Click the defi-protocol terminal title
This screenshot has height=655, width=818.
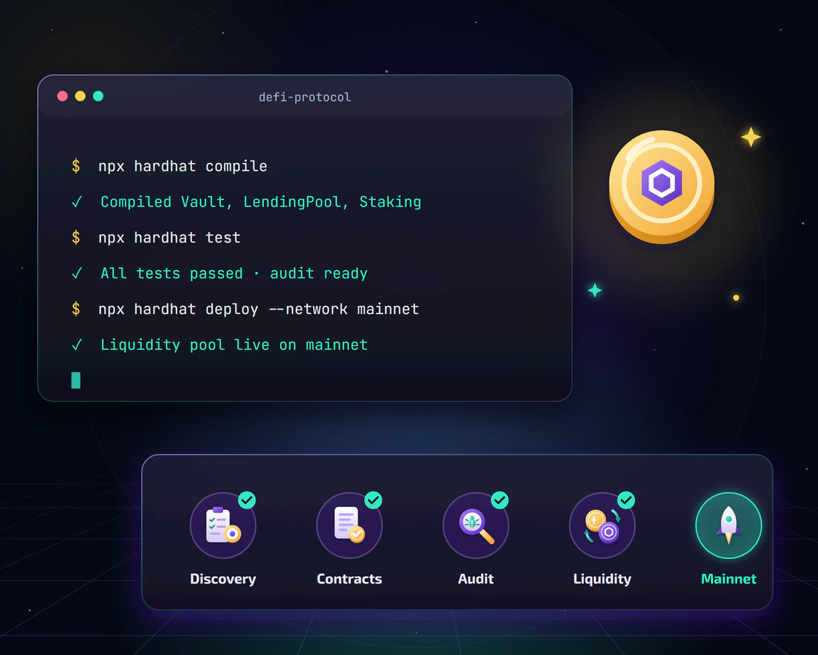tap(305, 98)
